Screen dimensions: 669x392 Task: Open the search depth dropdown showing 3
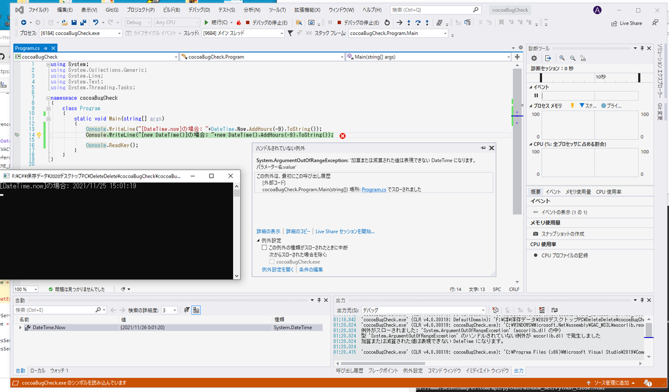(x=169, y=310)
